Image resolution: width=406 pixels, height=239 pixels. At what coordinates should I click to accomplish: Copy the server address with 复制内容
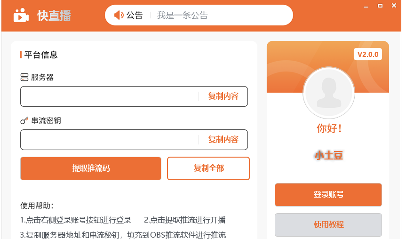[223, 96]
